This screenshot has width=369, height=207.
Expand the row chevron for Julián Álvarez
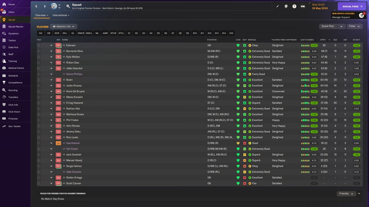coord(51,86)
